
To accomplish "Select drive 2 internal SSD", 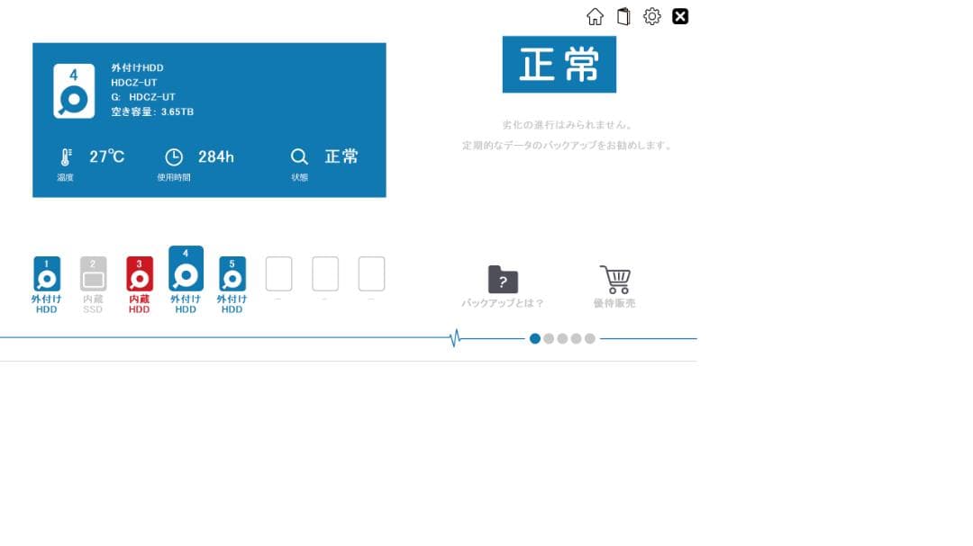I will click(x=93, y=274).
